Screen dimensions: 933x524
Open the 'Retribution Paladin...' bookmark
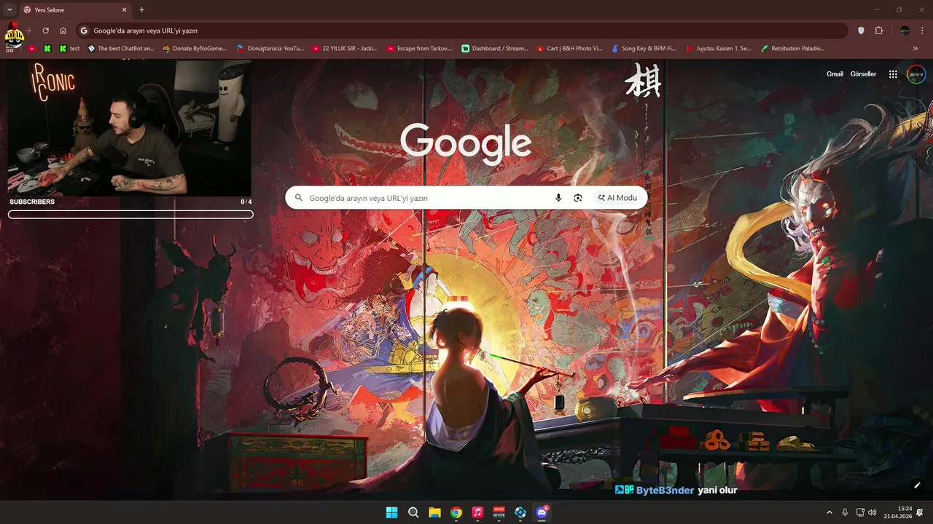click(793, 49)
